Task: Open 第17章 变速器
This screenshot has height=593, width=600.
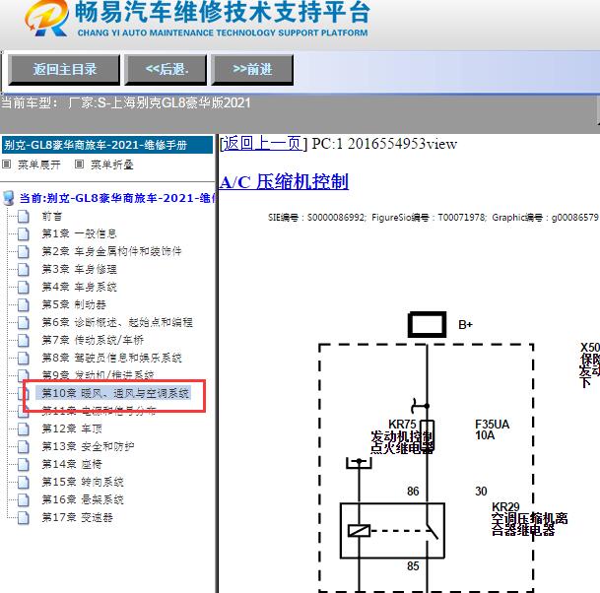Action: [77, 517]
